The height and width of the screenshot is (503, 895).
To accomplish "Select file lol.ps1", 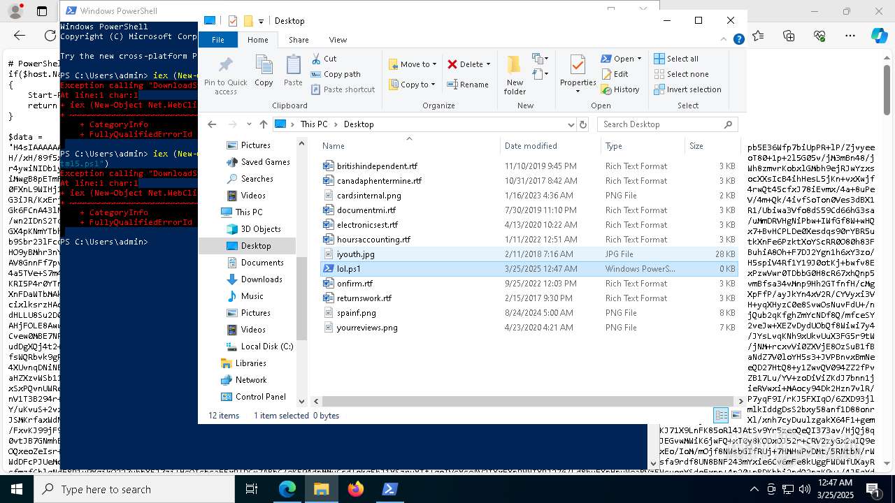I will pyautogui.click(x=348, y=269).
